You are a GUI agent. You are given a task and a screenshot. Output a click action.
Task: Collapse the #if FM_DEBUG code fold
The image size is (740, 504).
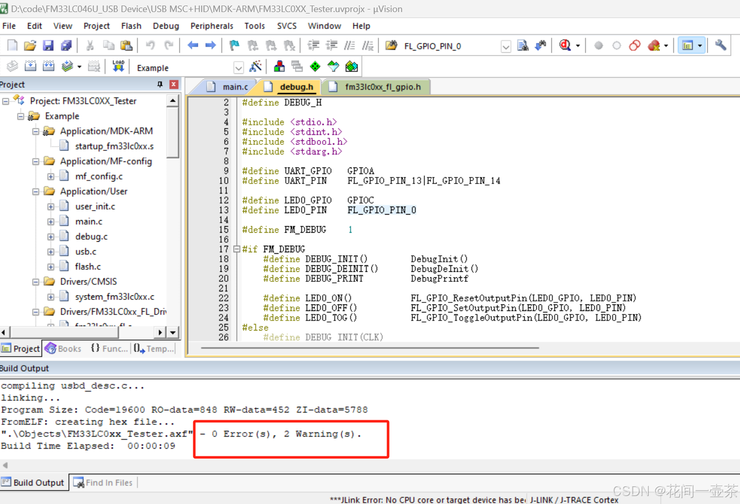[236, 249]
